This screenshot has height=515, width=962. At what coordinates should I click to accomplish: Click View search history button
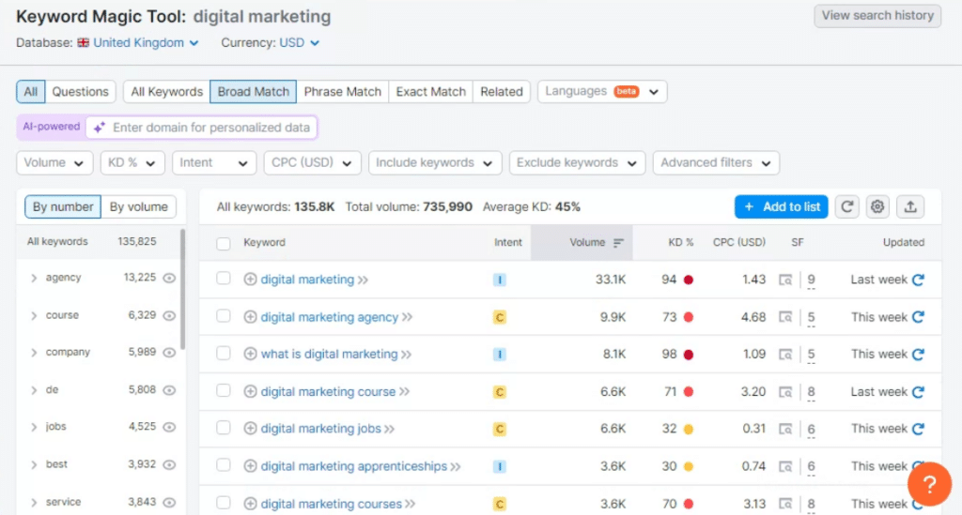[x=877, y=15]
